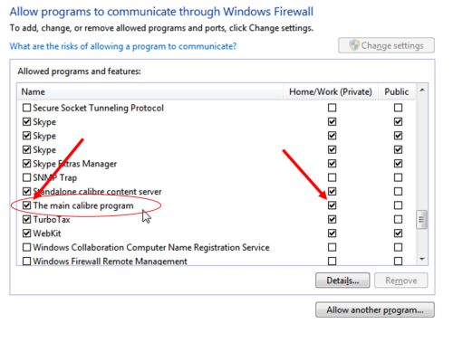Click the list scrollbar thumb

(x=421, y=220)
